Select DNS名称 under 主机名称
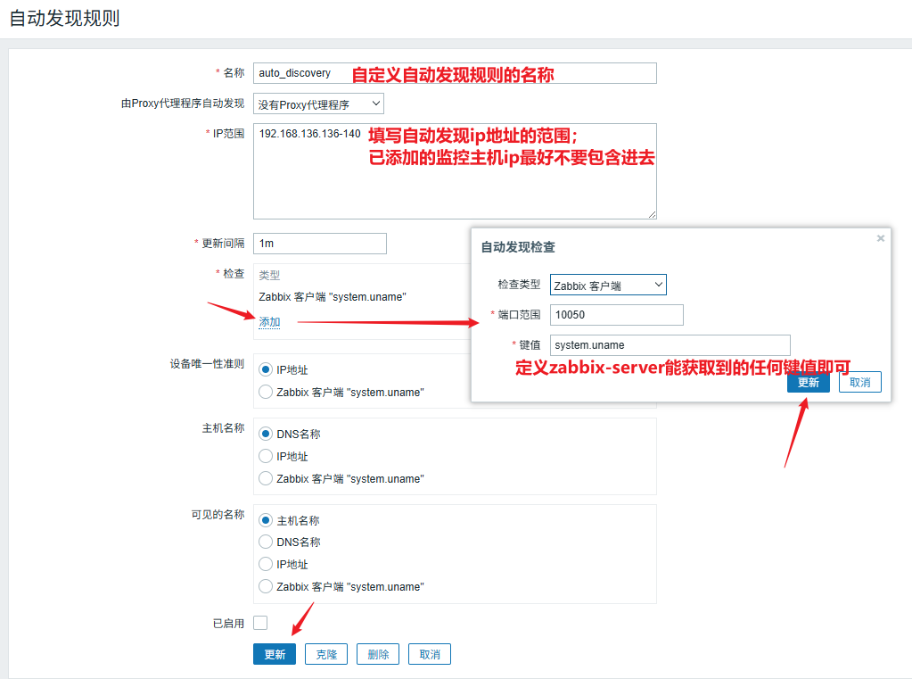Screen dimensions: 912x679 point(266,434)
